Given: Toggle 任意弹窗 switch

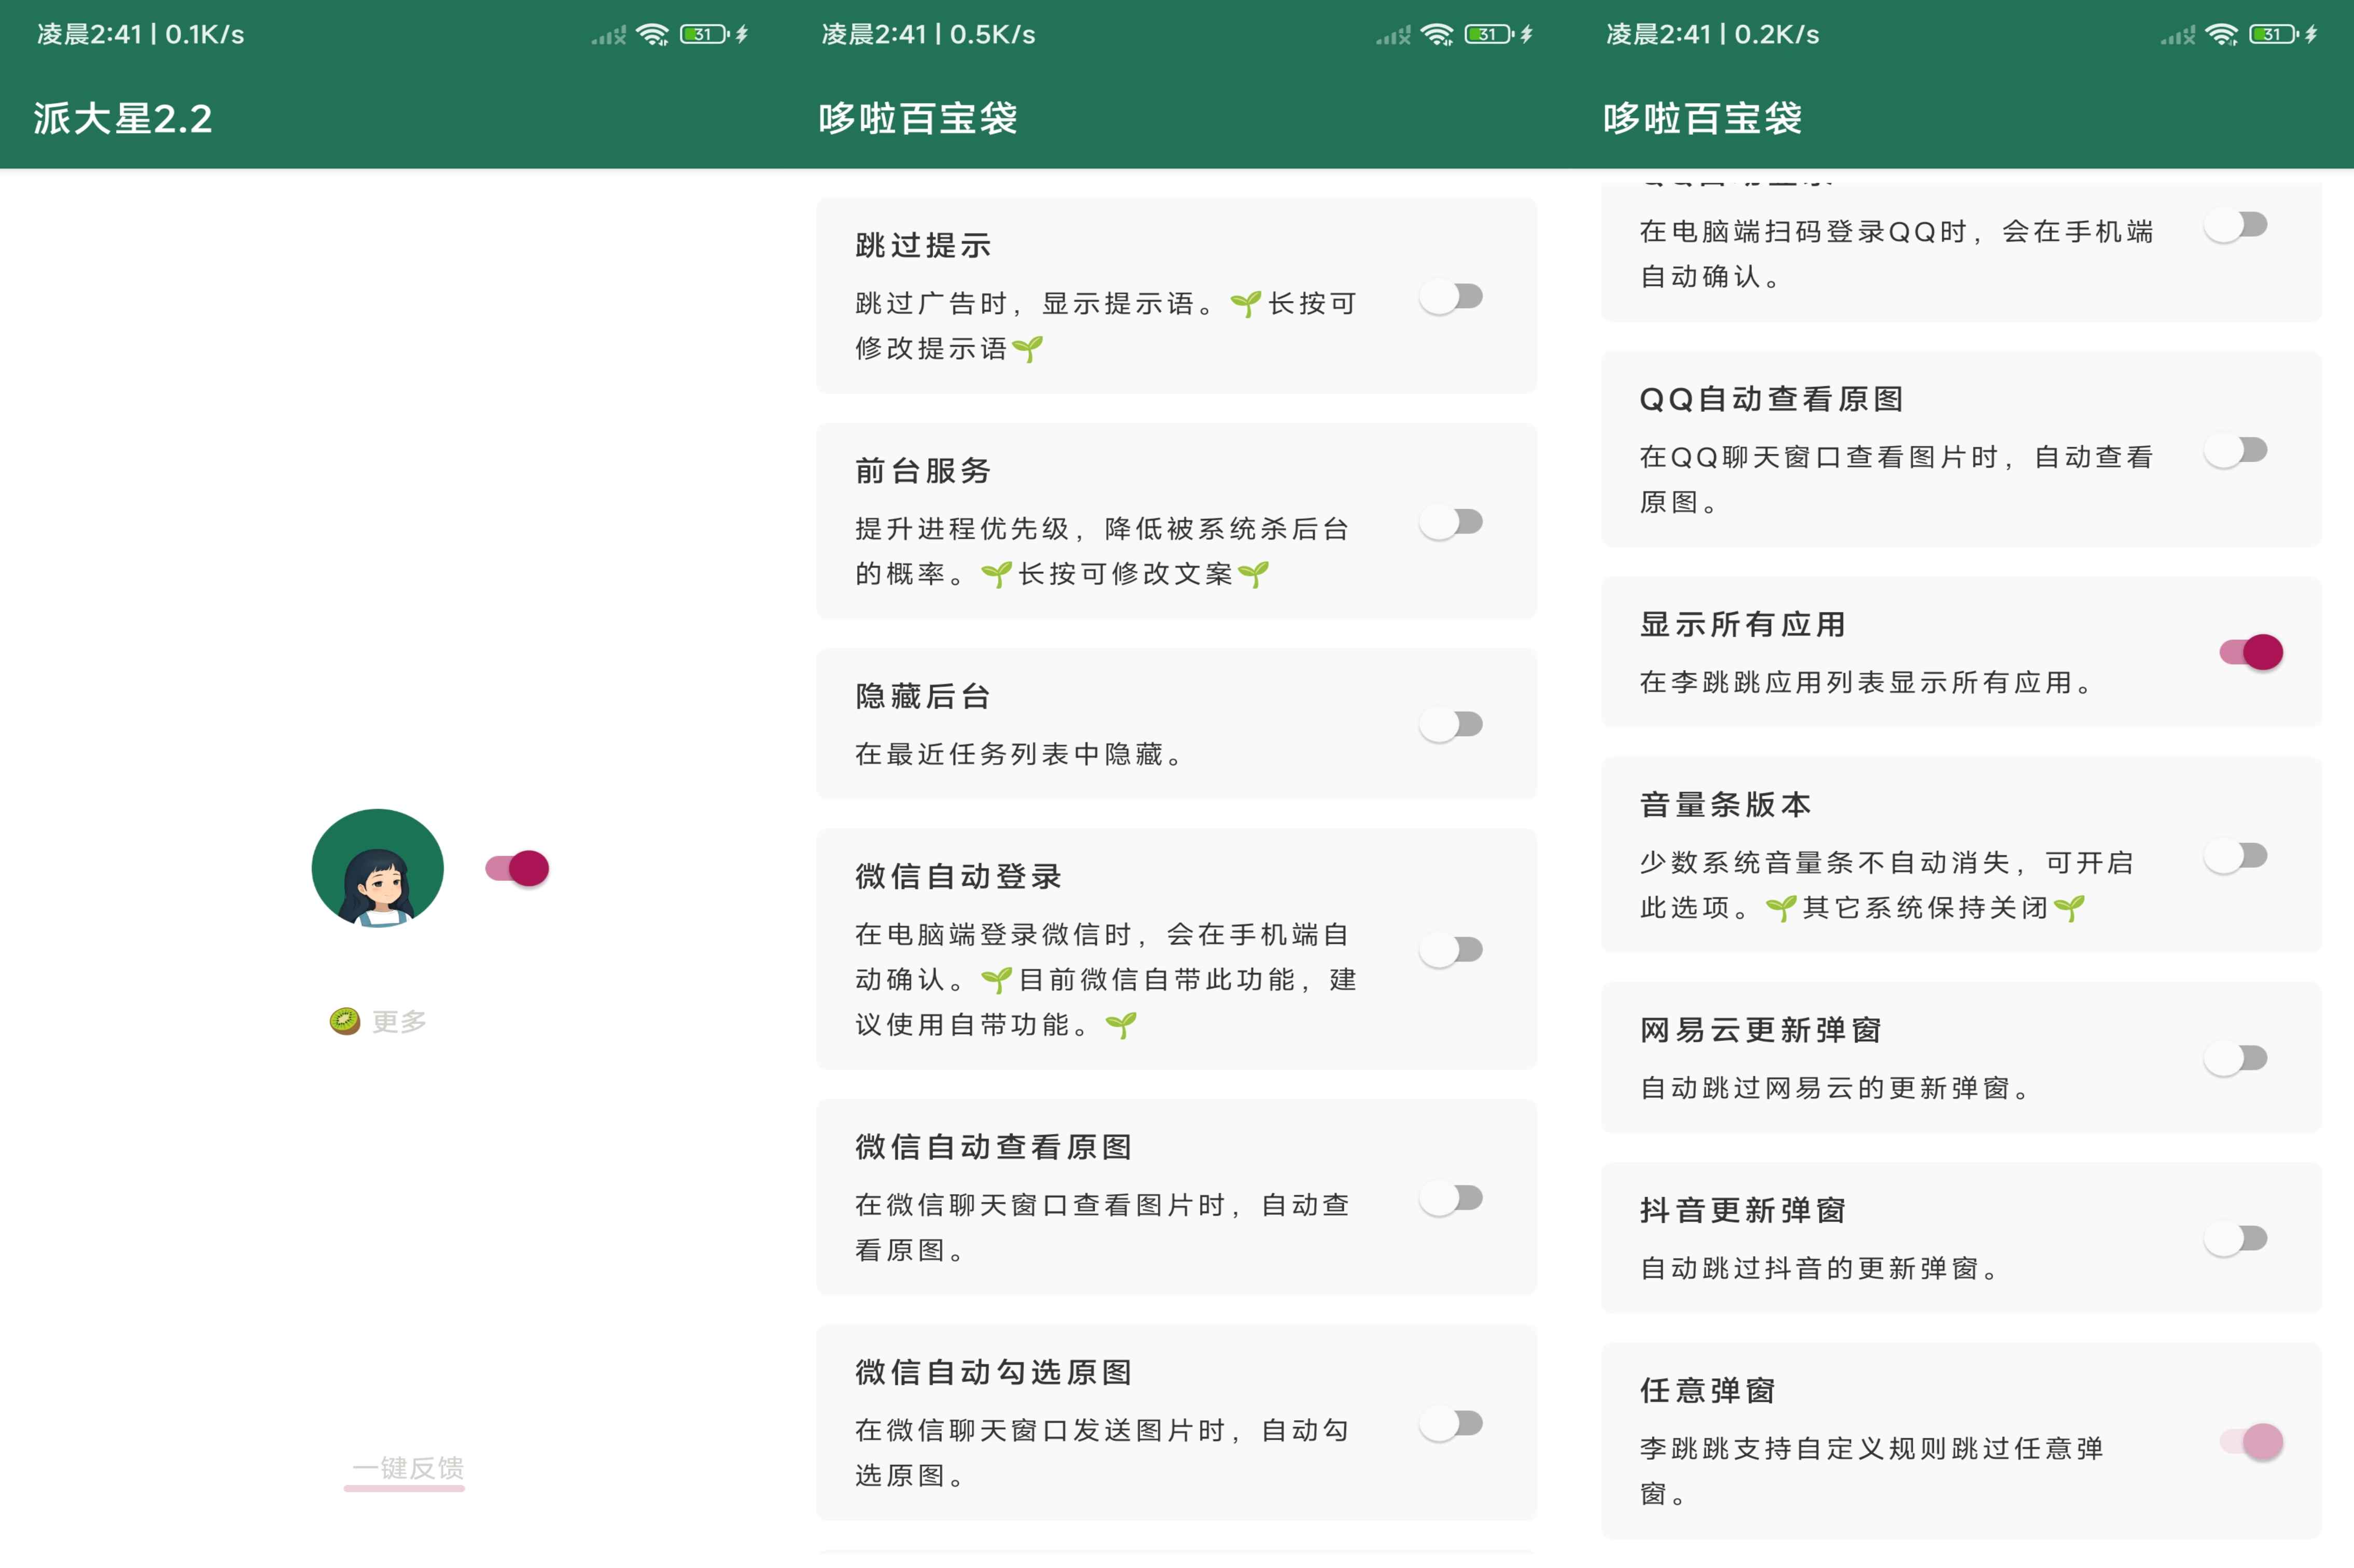Looking at the screenshot, I should point(2251,1442).
